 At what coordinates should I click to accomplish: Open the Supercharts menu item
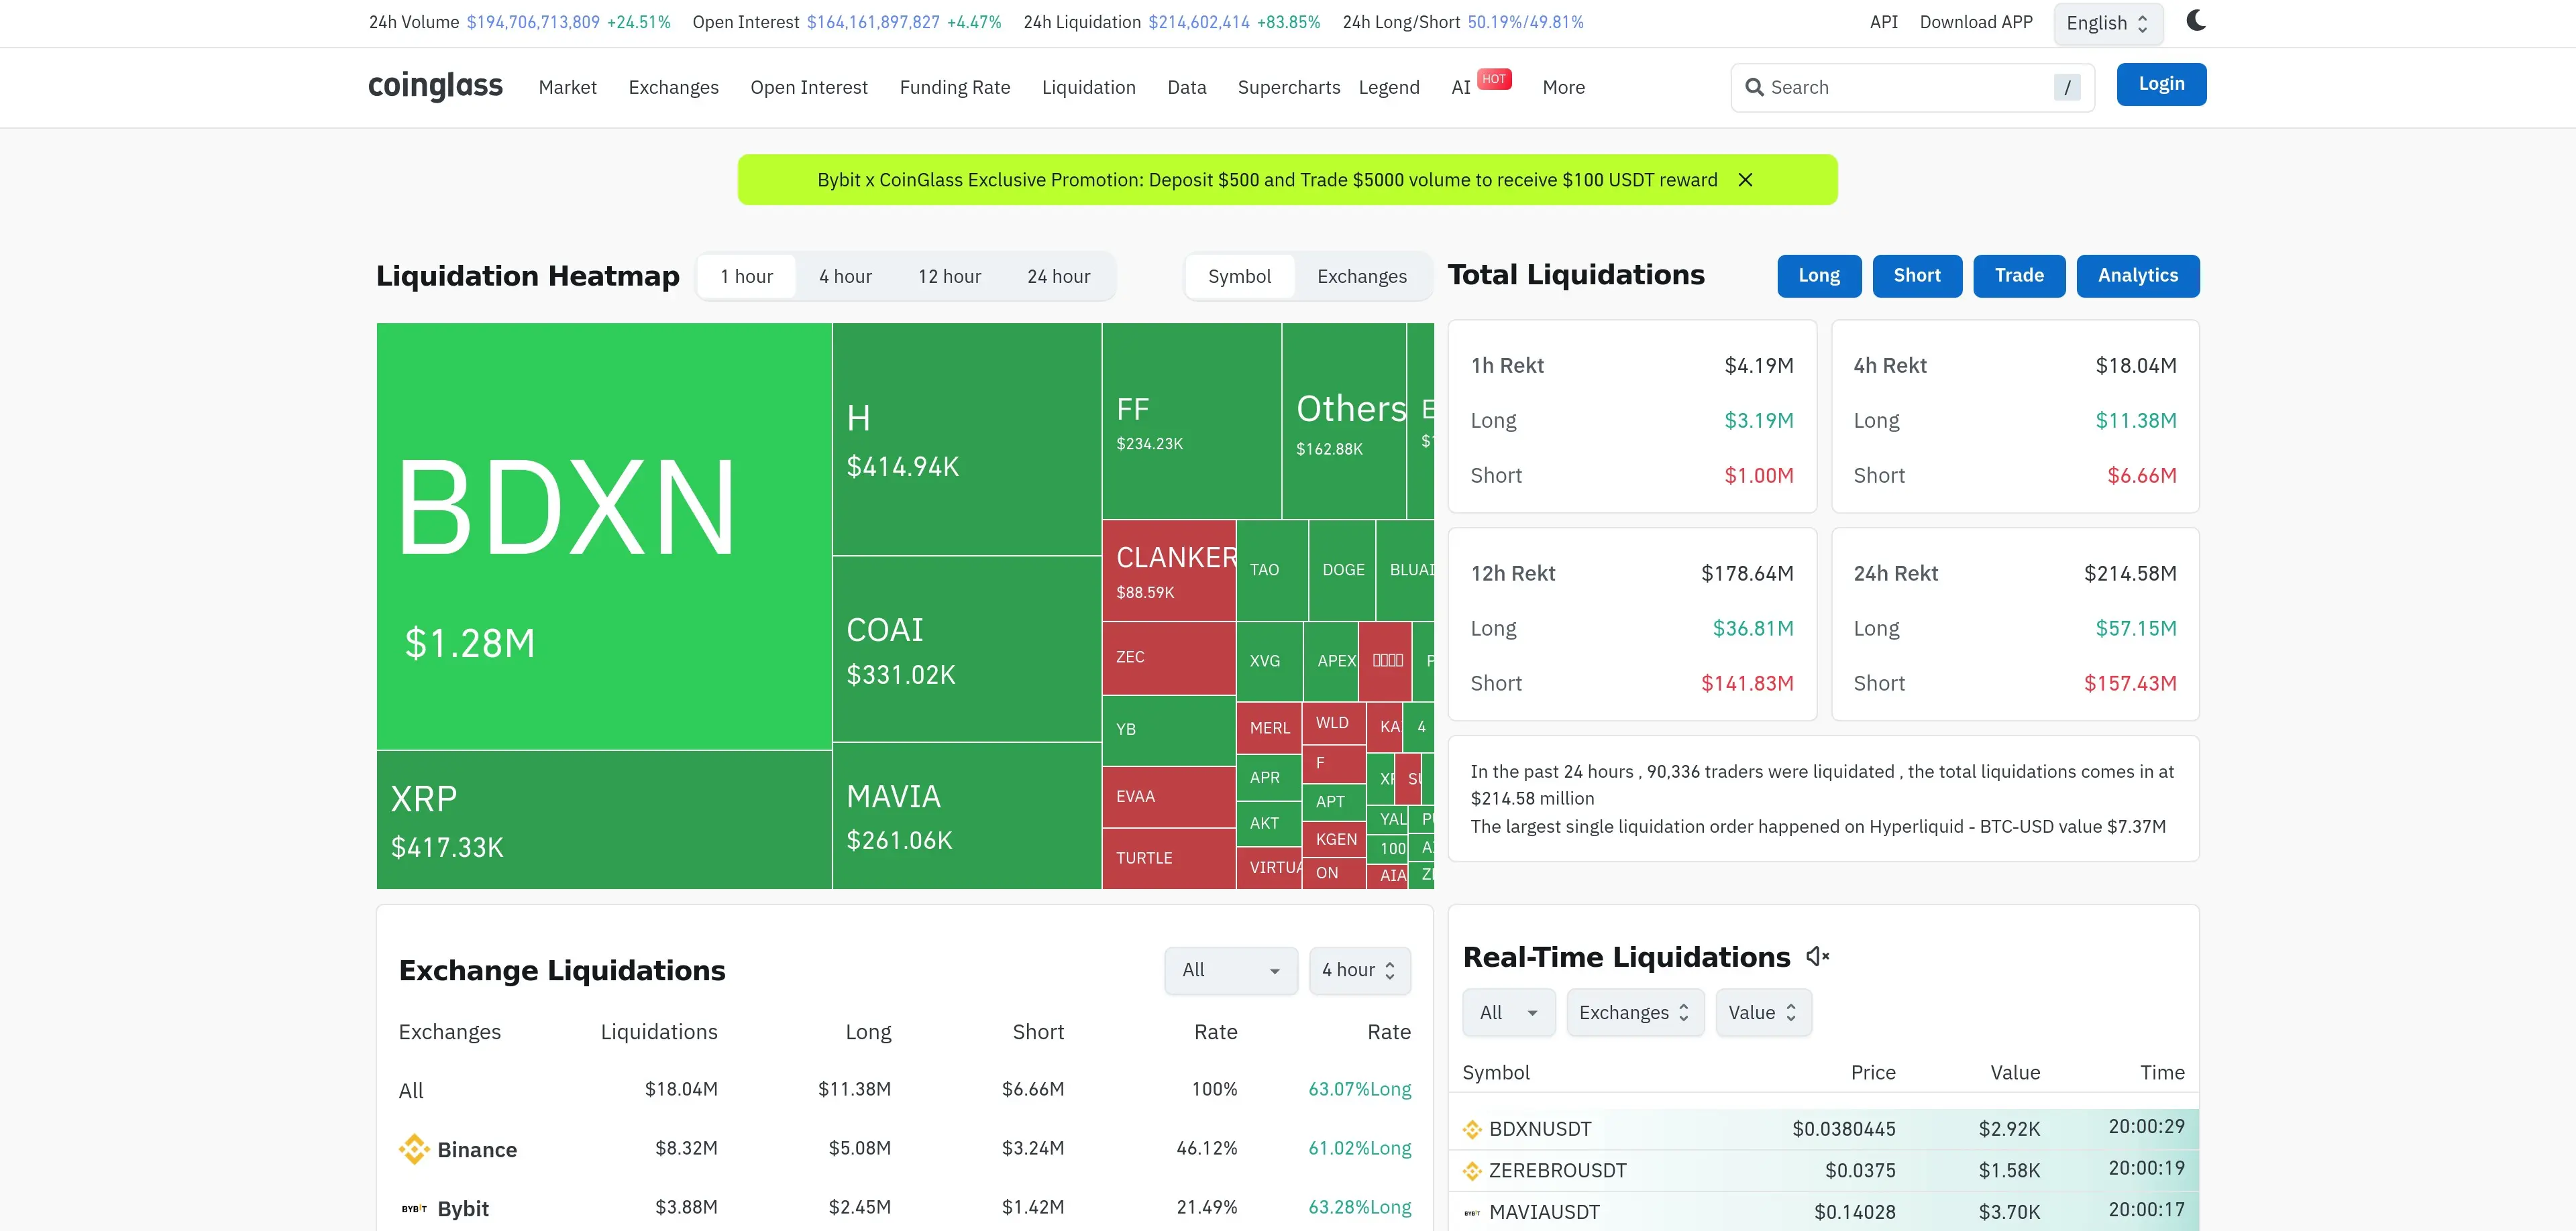[1288, 88]
